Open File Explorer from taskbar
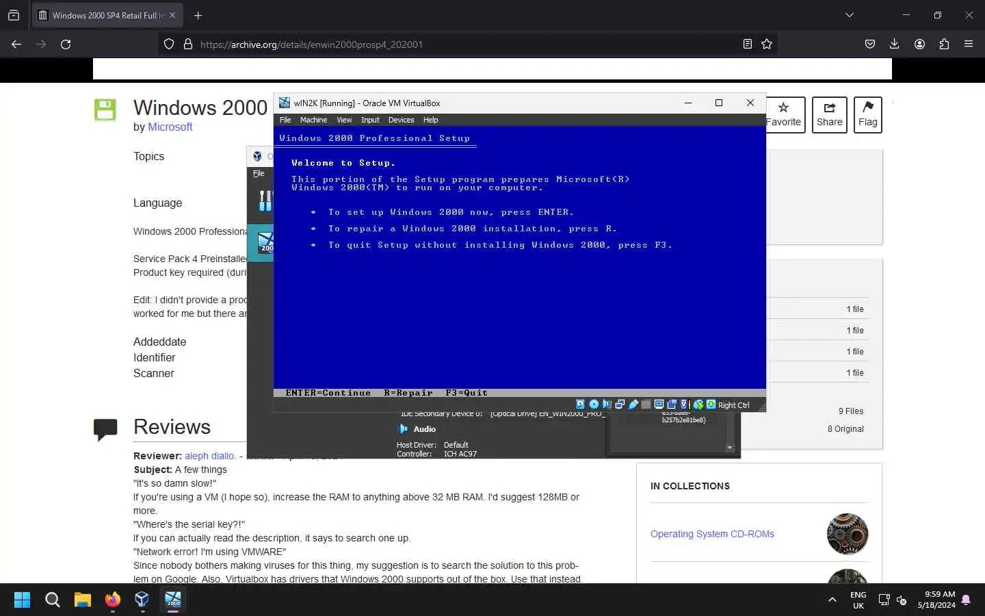The height and width of the screenshot is (616, 985). (x=83, y=600)
